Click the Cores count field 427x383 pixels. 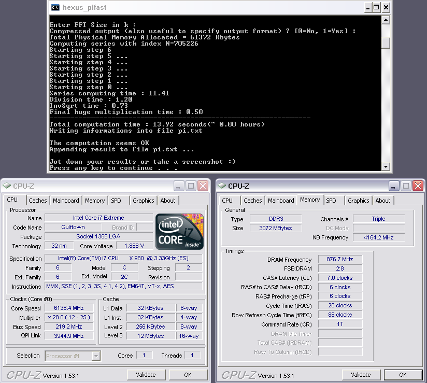pos(144,355)
